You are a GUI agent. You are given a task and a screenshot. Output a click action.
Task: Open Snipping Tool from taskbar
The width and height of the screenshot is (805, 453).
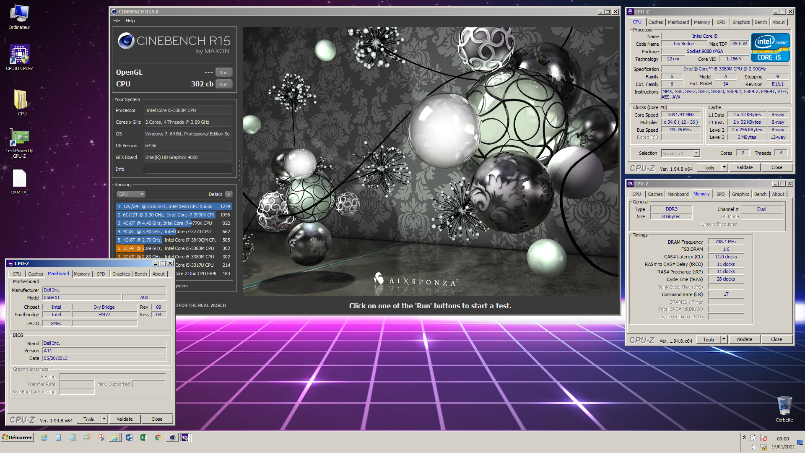pyautogui.click(x=101, y=437)
